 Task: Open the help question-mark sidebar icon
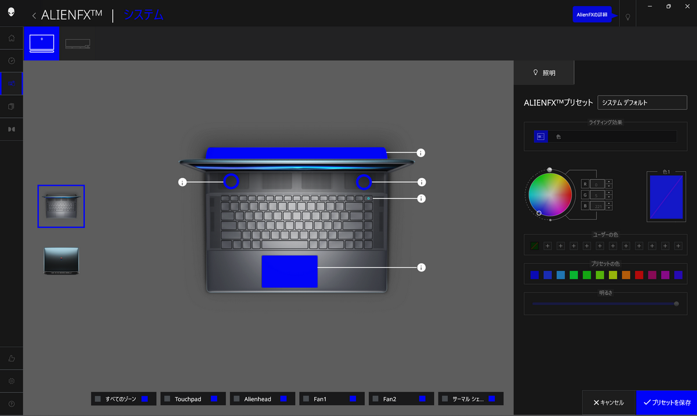(x=12, y=404)
